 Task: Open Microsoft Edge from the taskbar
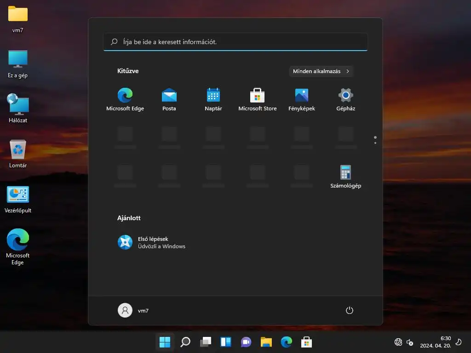click(286, 342)
